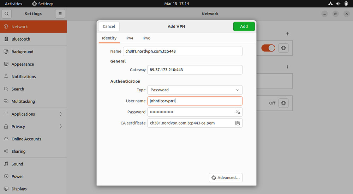This screenshot has height=194, width=353.
Task: Open gear settings next to the orange toggle
Action: point(283,48)
